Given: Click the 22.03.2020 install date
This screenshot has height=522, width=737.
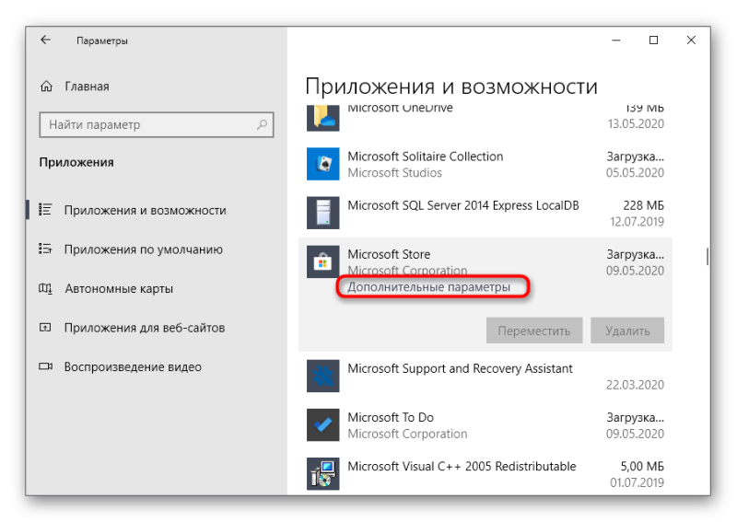Looking at the screenshot, I should [x=635, y=385].
